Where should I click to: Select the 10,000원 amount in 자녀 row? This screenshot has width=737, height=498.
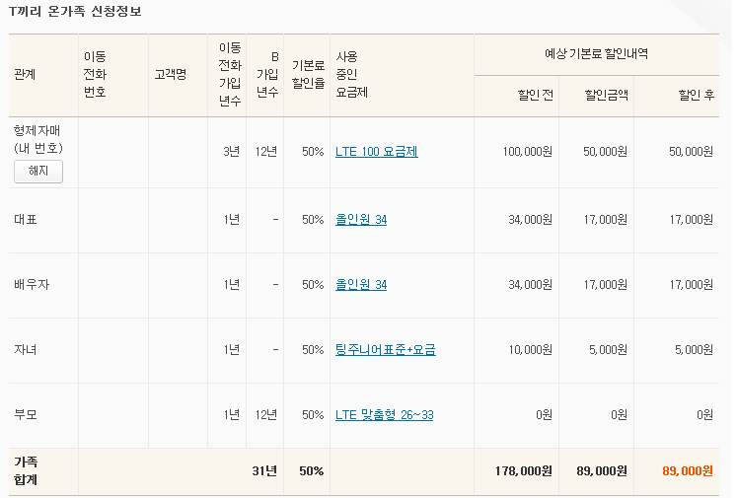[x=530, y=350]
